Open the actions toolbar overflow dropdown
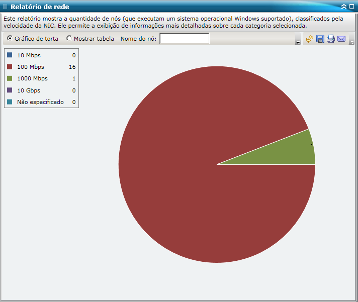The width and height of the screenshot is (358, 302). (352, 42)
